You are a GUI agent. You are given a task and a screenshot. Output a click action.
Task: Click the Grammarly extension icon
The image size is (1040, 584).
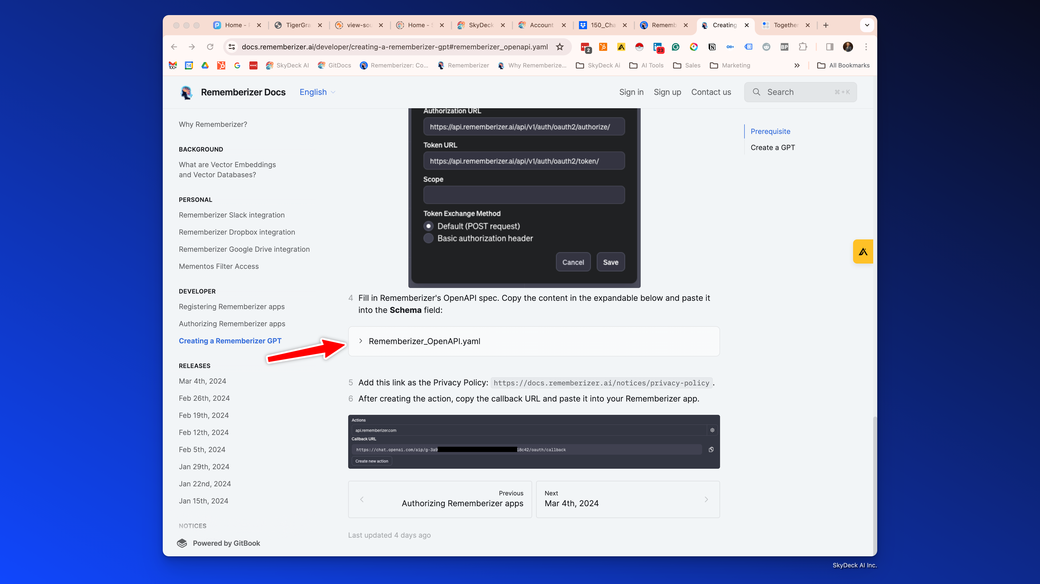pyautogui.click(x=675, y=47)
